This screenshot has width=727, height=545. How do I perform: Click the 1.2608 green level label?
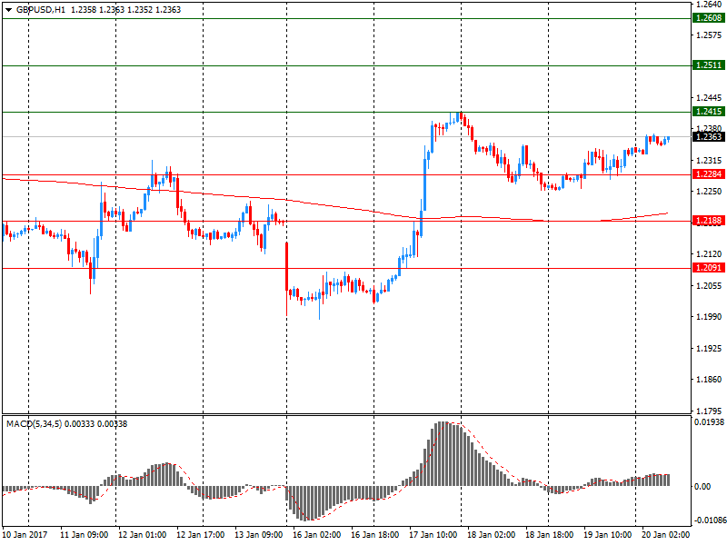click(x=709, y=18)
